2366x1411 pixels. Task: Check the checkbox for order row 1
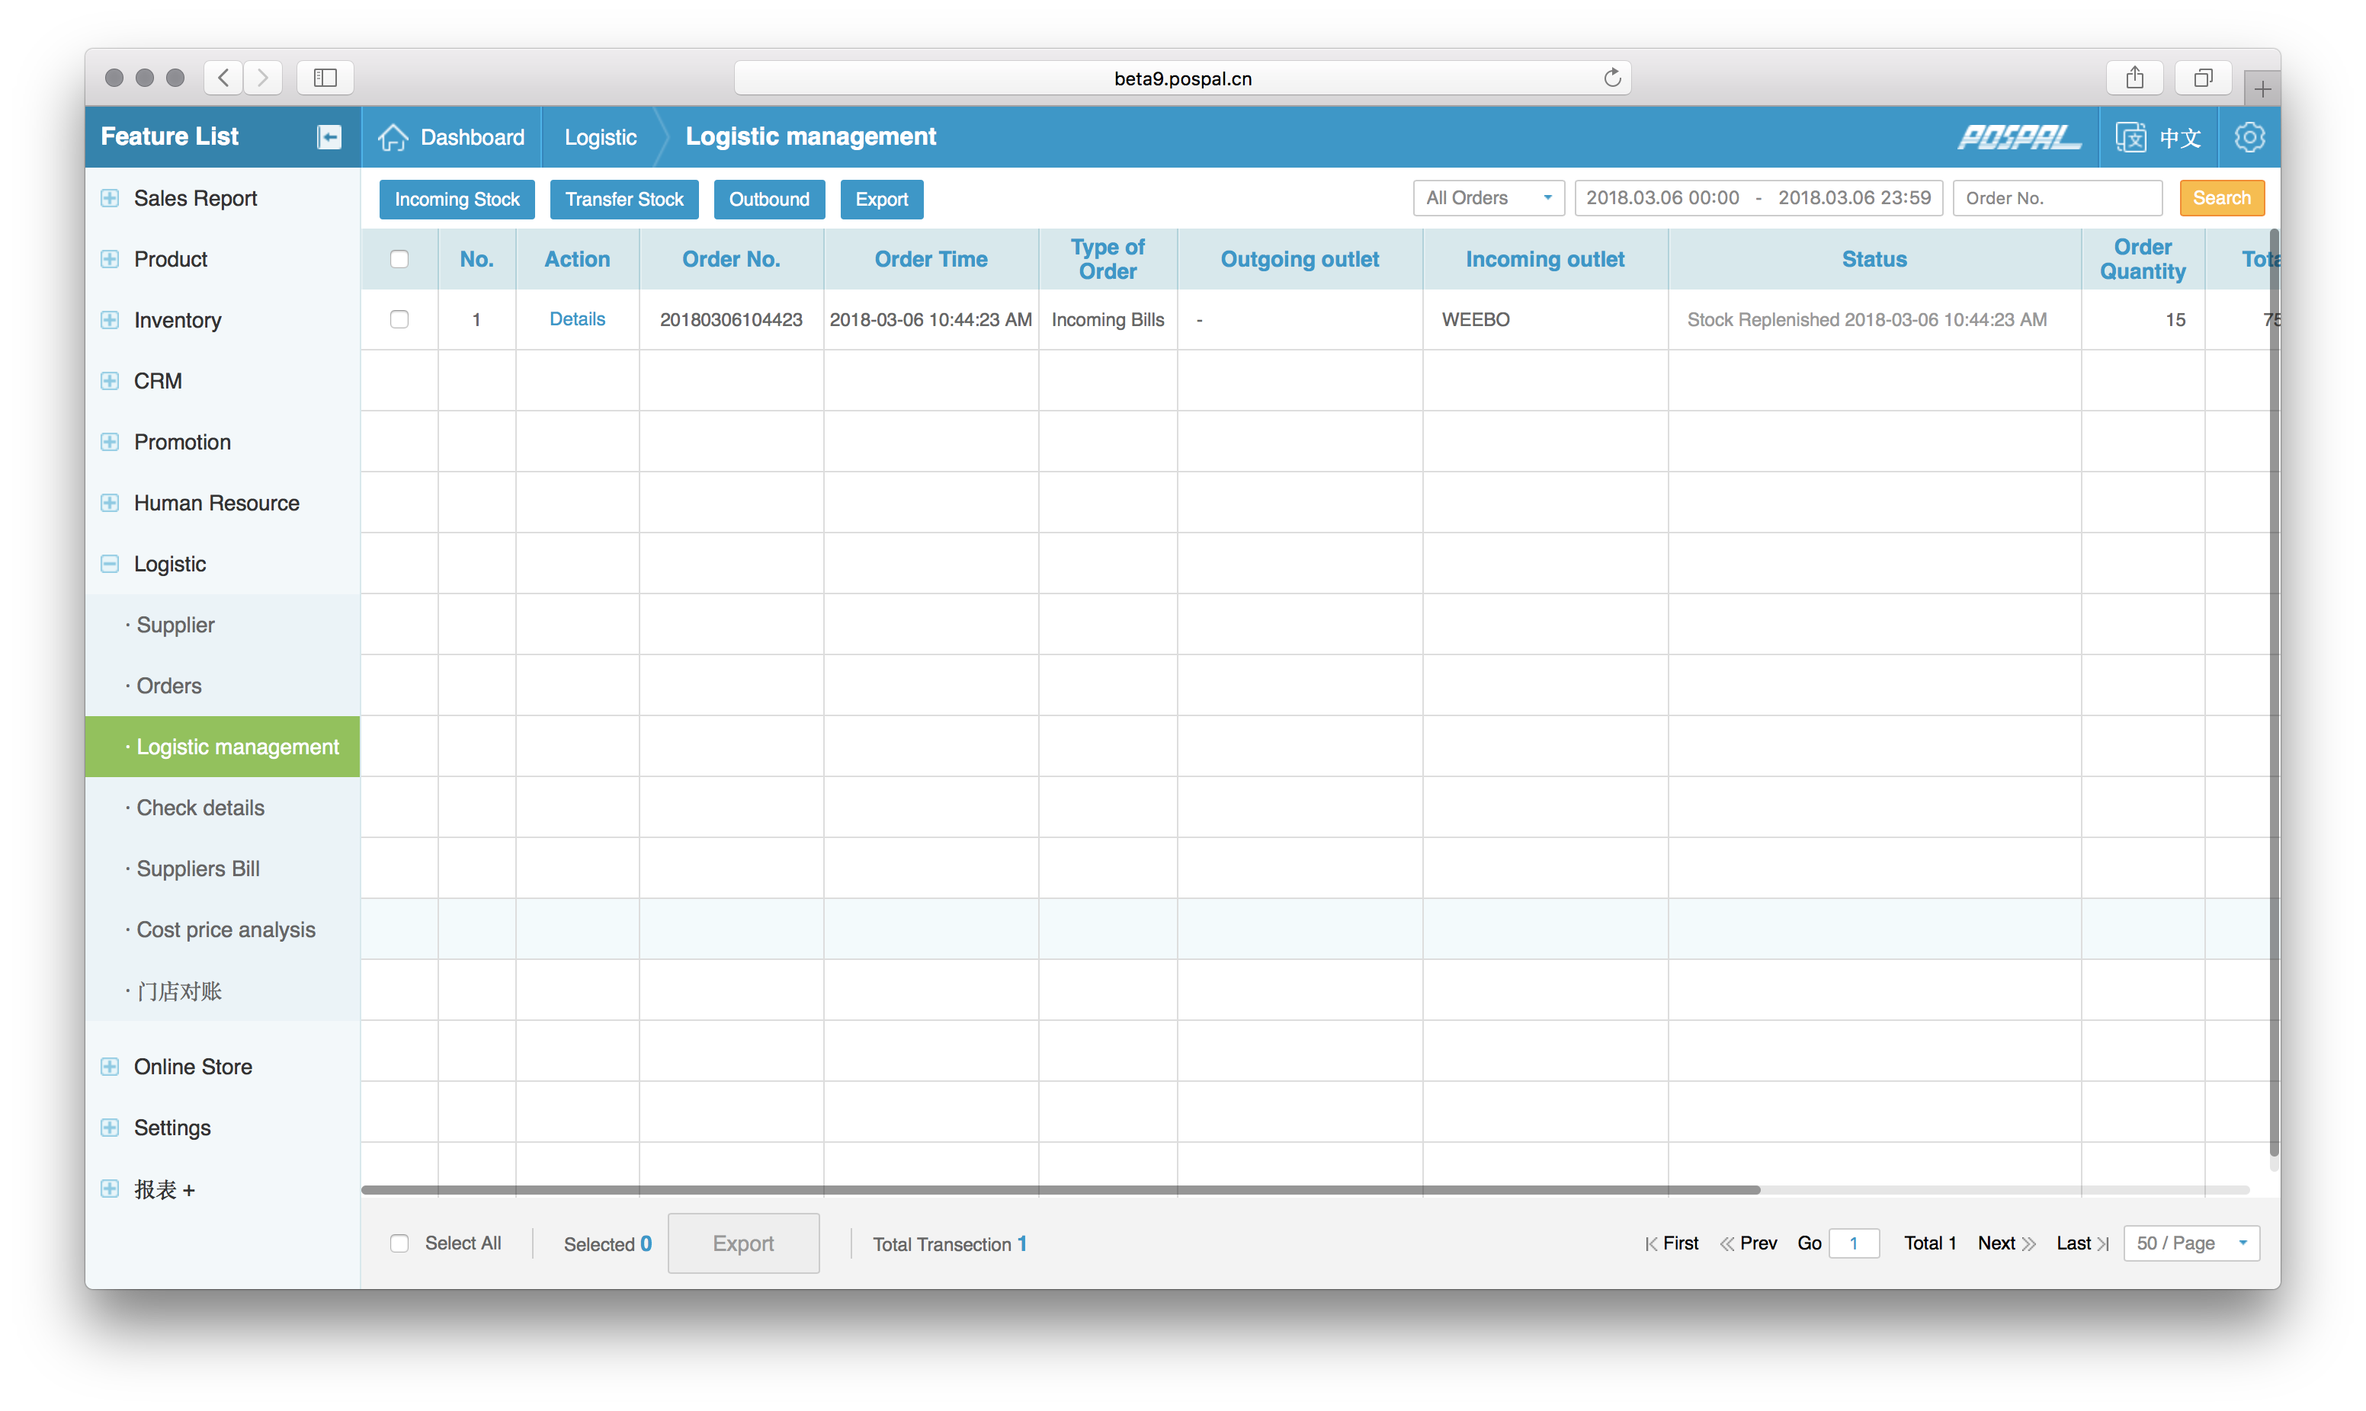399,319
